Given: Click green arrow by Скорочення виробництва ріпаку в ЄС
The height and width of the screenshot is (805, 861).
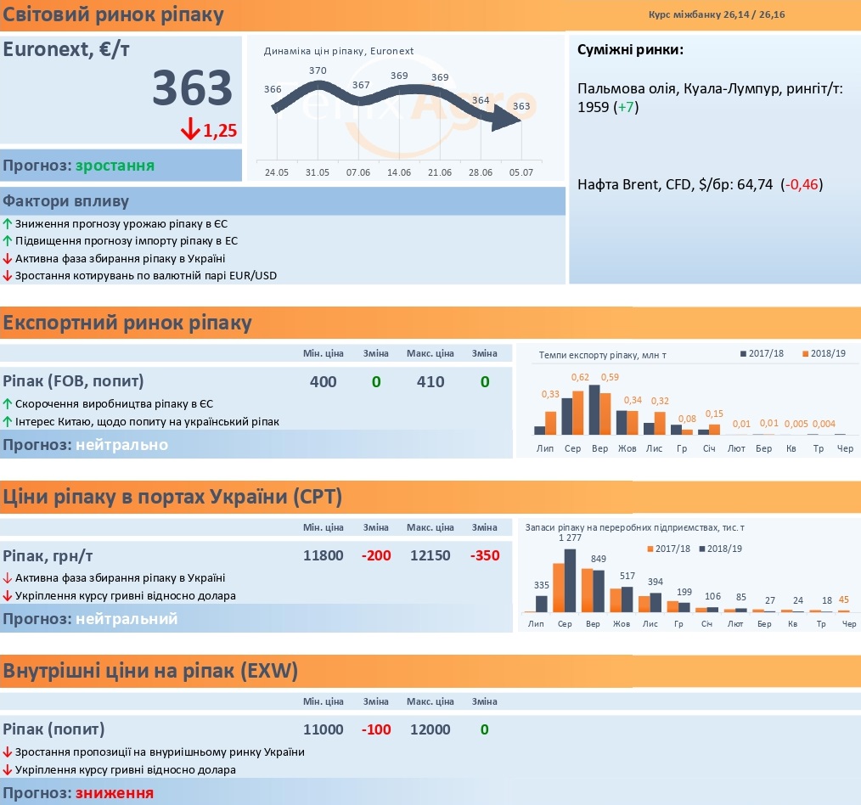Looking at the screenshot, I should click(x=7, y=404).
